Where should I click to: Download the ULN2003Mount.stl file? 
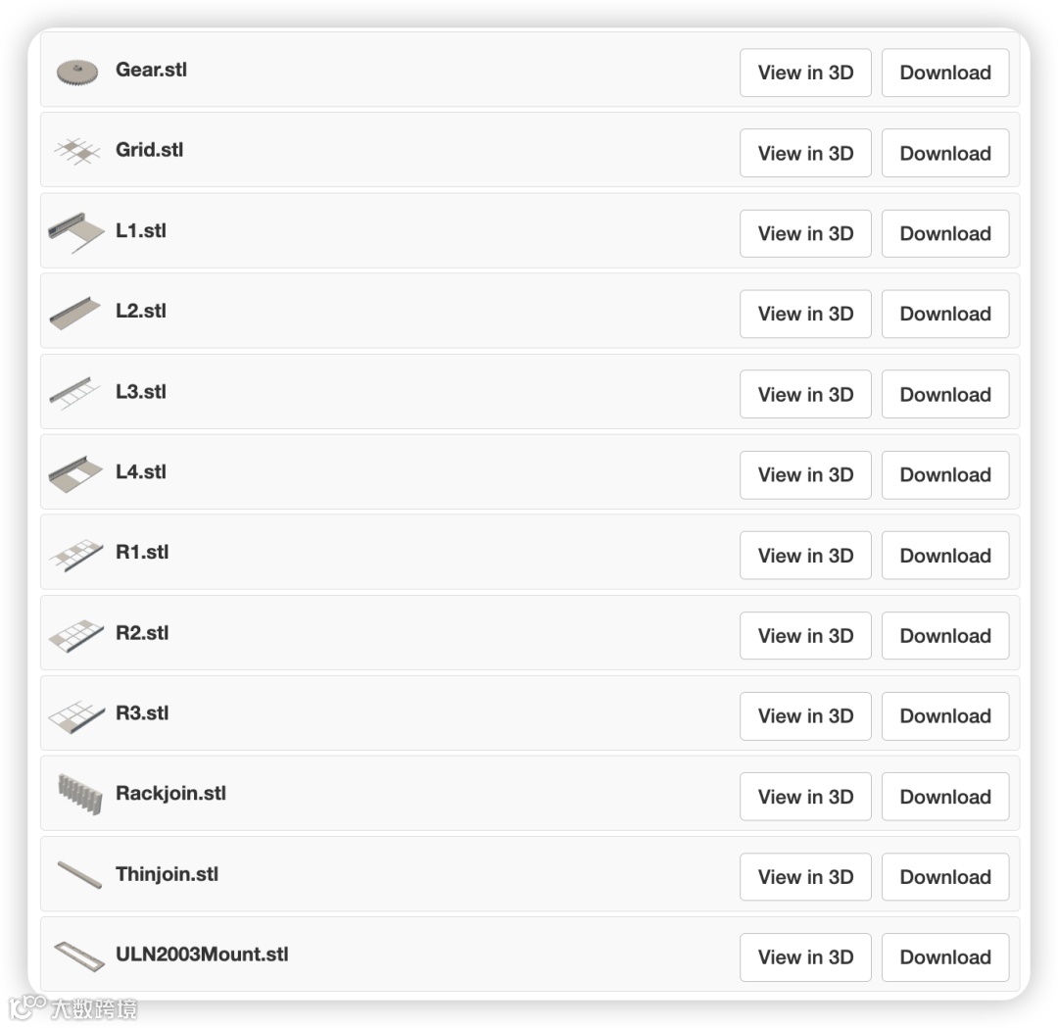(x=945, y=957)
